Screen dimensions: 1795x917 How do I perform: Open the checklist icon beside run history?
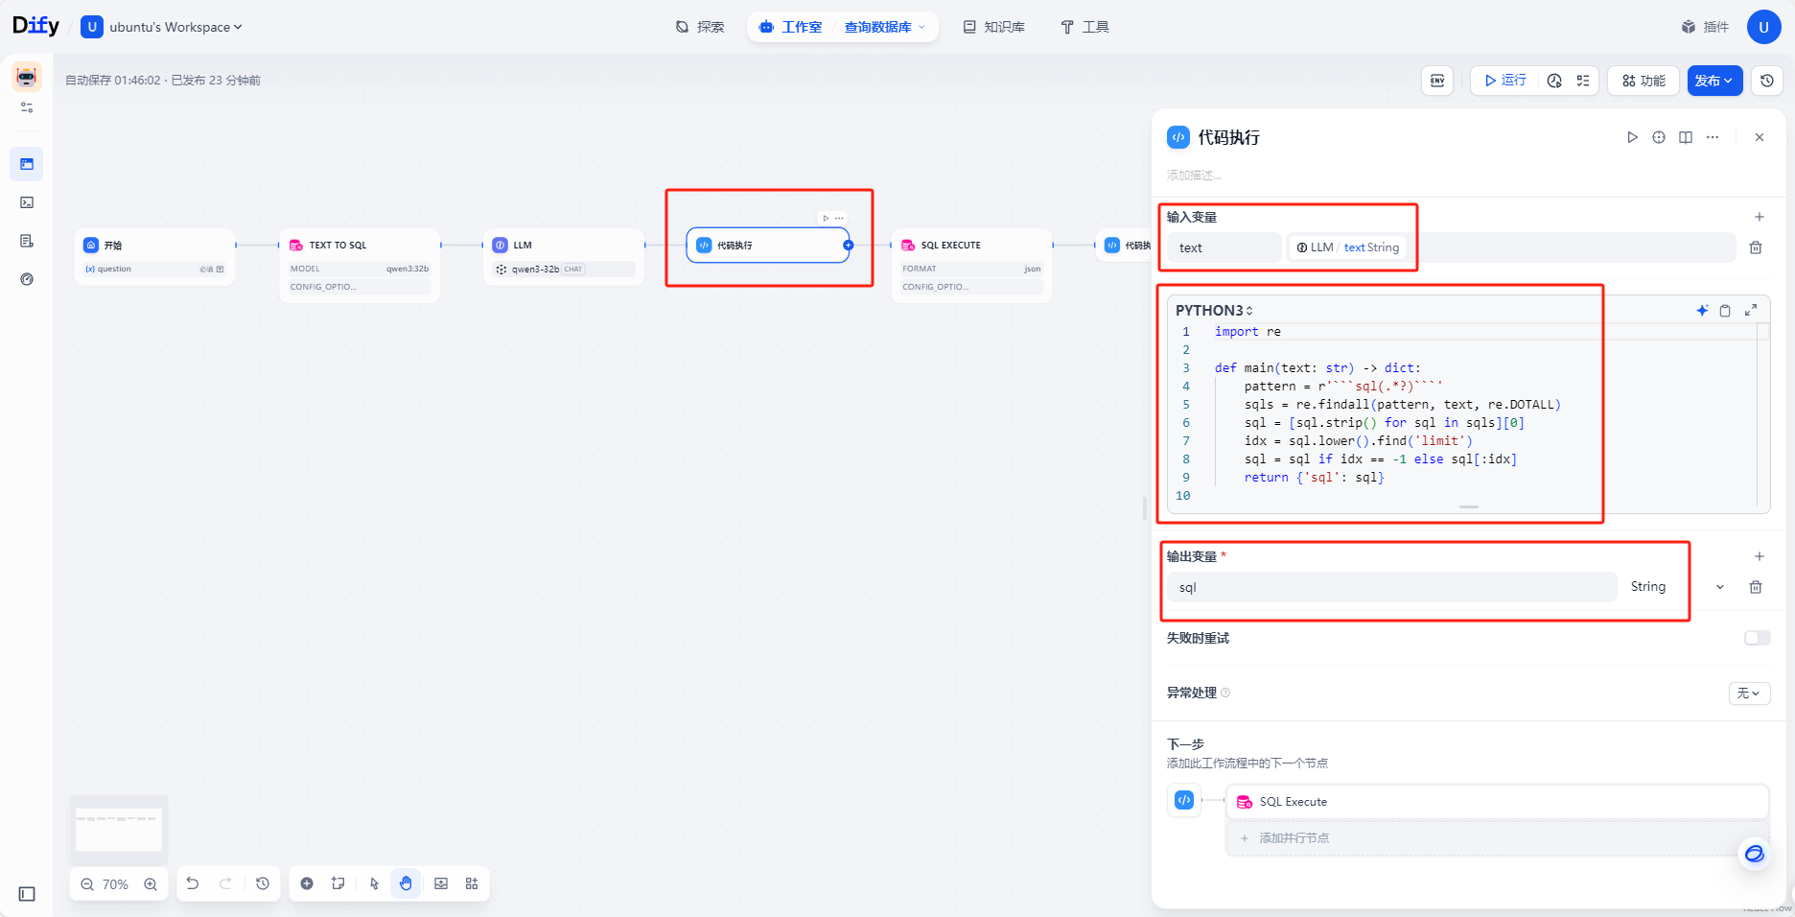pos(1583,81)
